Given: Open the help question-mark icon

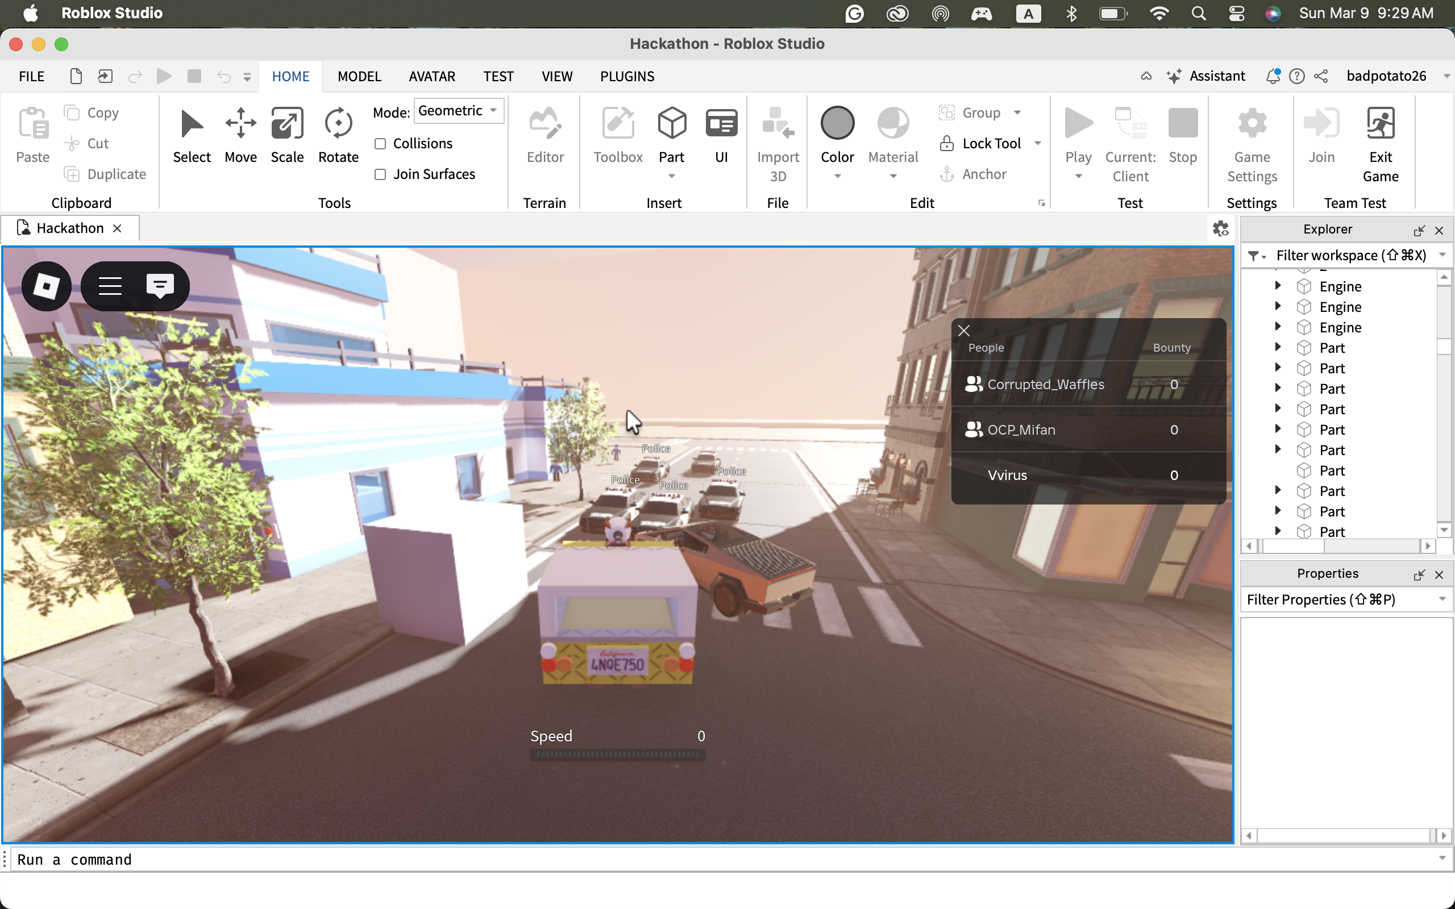Looking at the screenshot, I should 1297,76.
